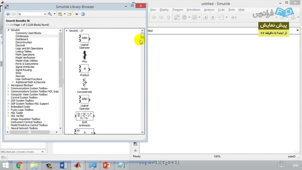Pin the Library Browser with the pushpin icon

pyautogui.click(x=76, y=14)
